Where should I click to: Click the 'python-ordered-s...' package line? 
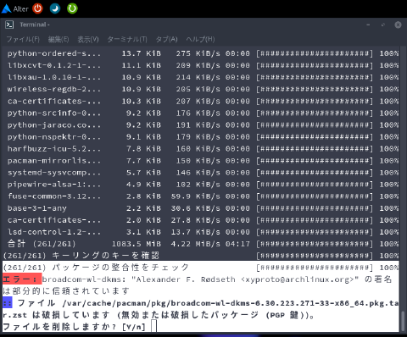tap(203, 53)
